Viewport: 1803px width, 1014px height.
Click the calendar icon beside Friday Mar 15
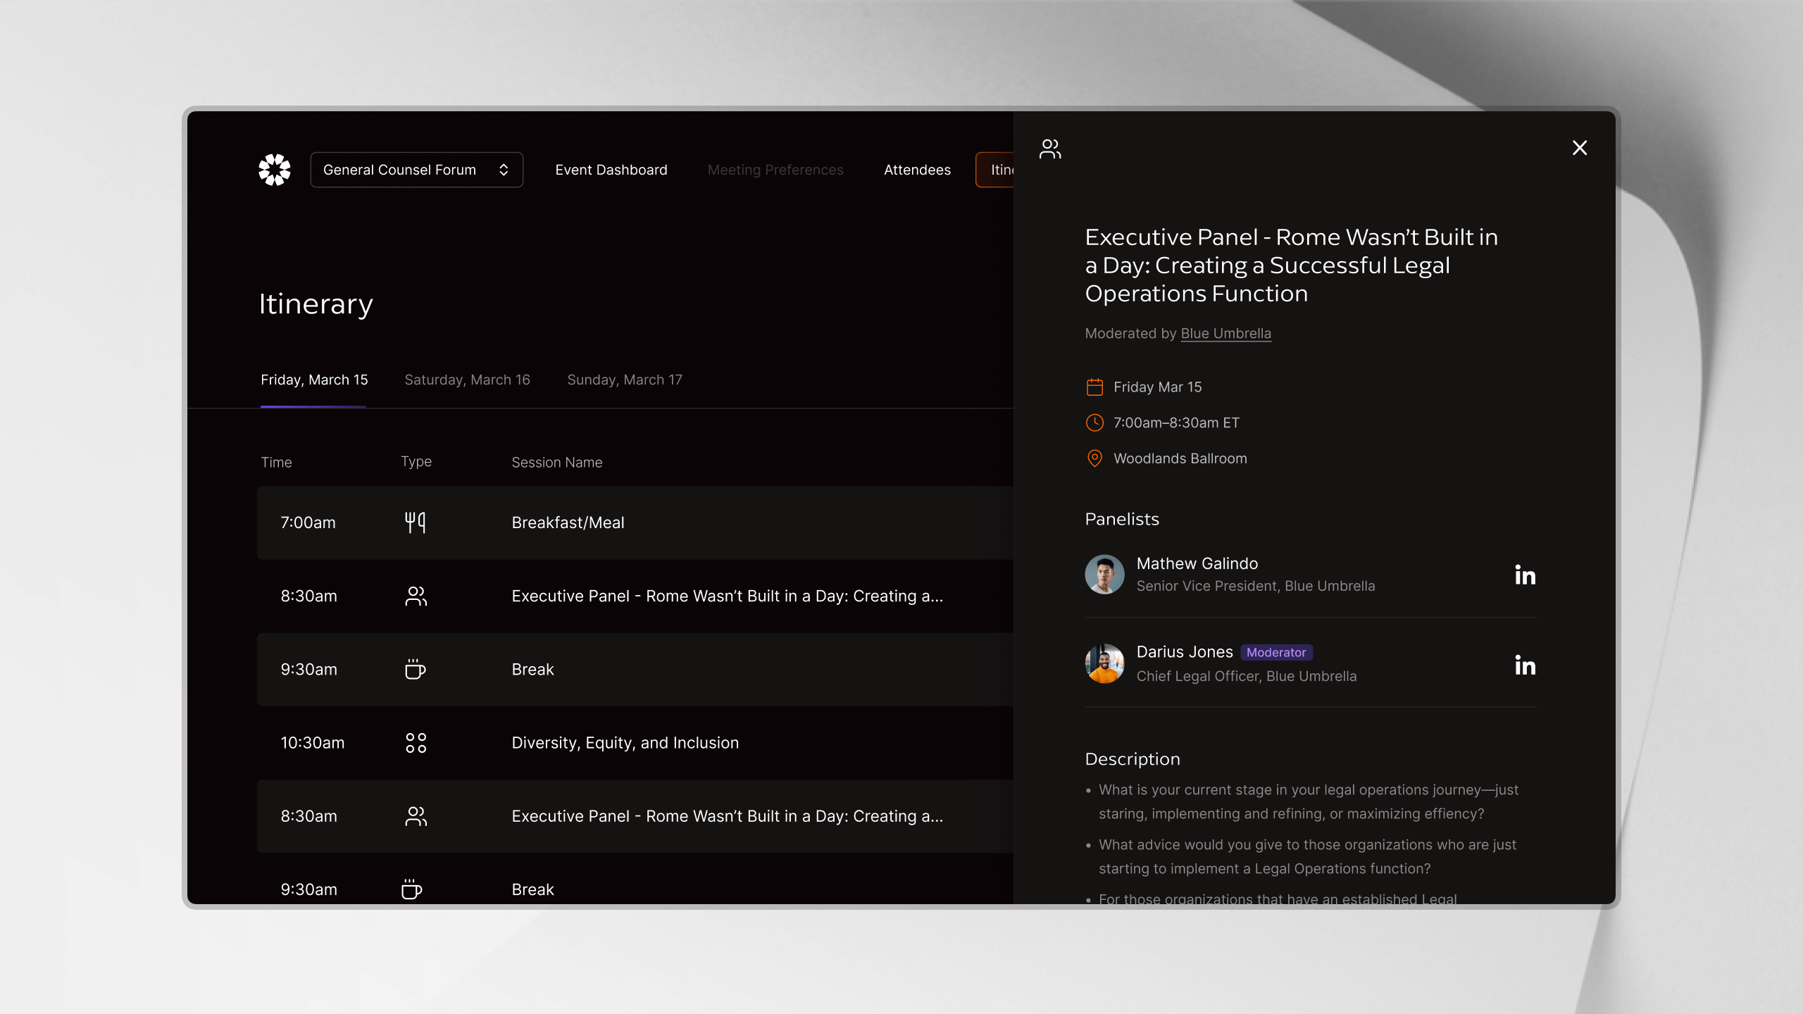[1094, 387]
